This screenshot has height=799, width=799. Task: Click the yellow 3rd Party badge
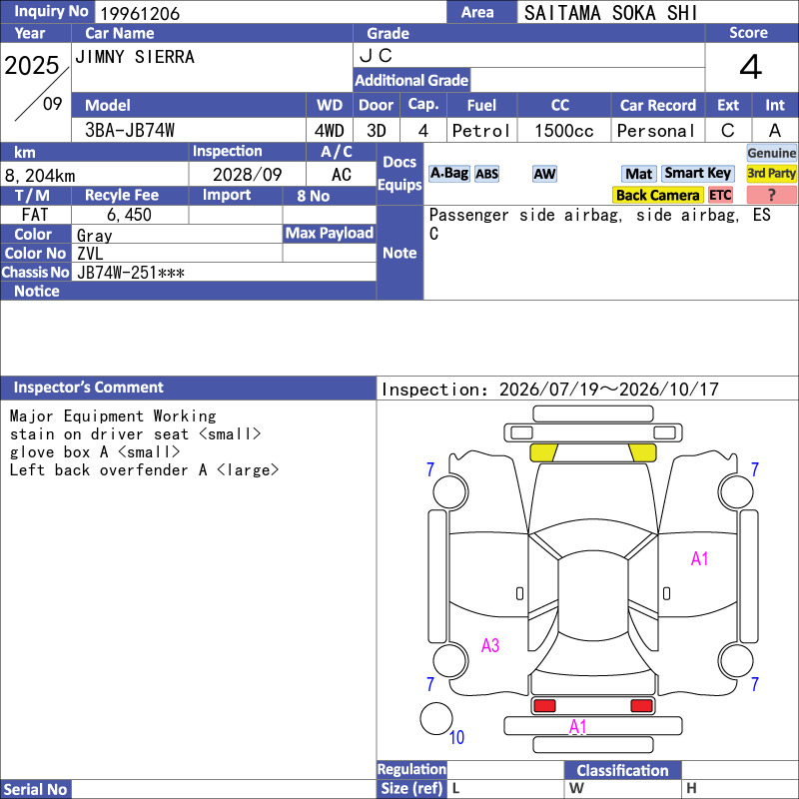click(x=771, y=174)
